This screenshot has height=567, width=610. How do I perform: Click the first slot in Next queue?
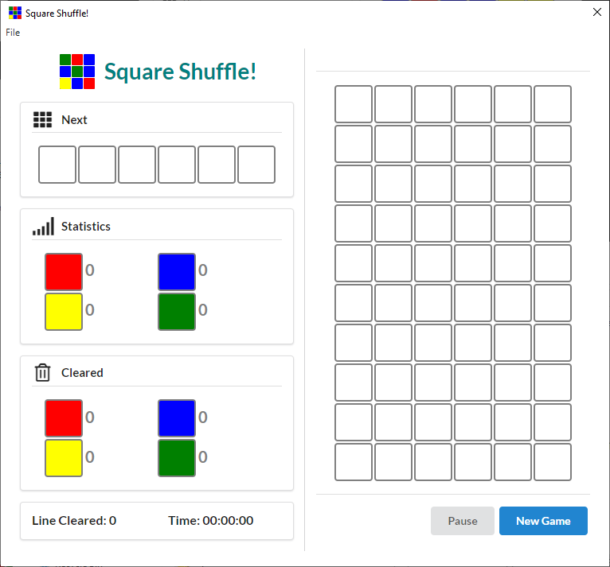[x=57, y=165]
